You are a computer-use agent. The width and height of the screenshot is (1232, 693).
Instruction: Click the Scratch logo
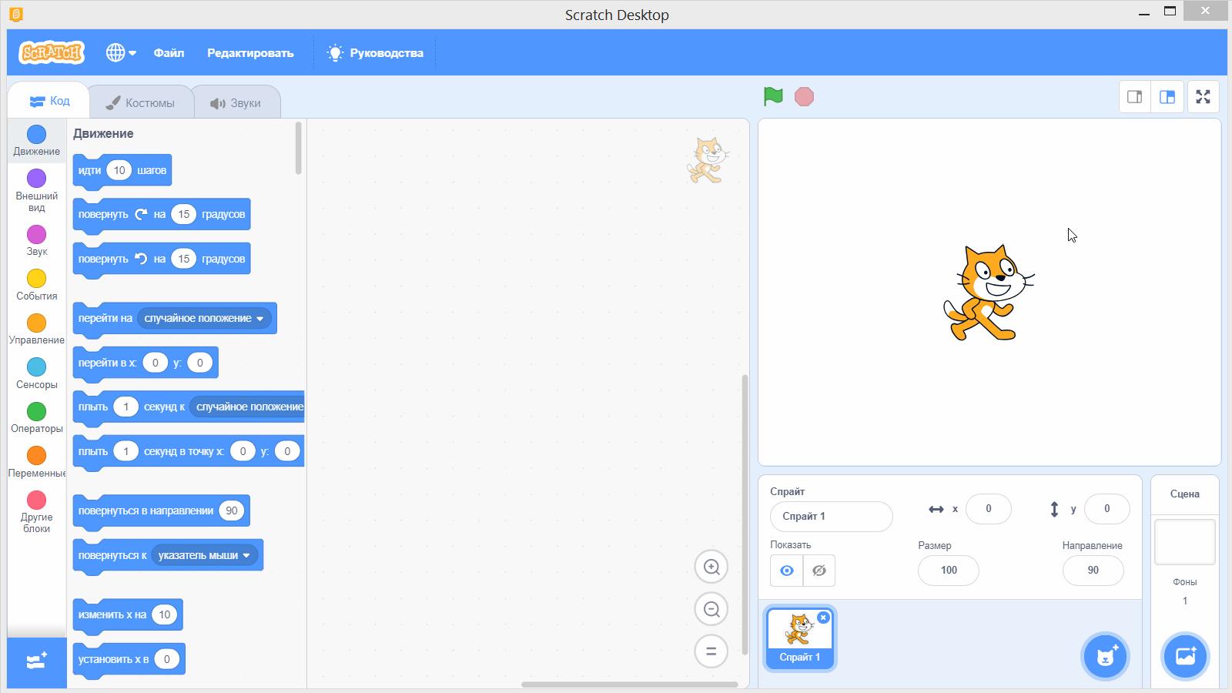[x=51, y=52]
